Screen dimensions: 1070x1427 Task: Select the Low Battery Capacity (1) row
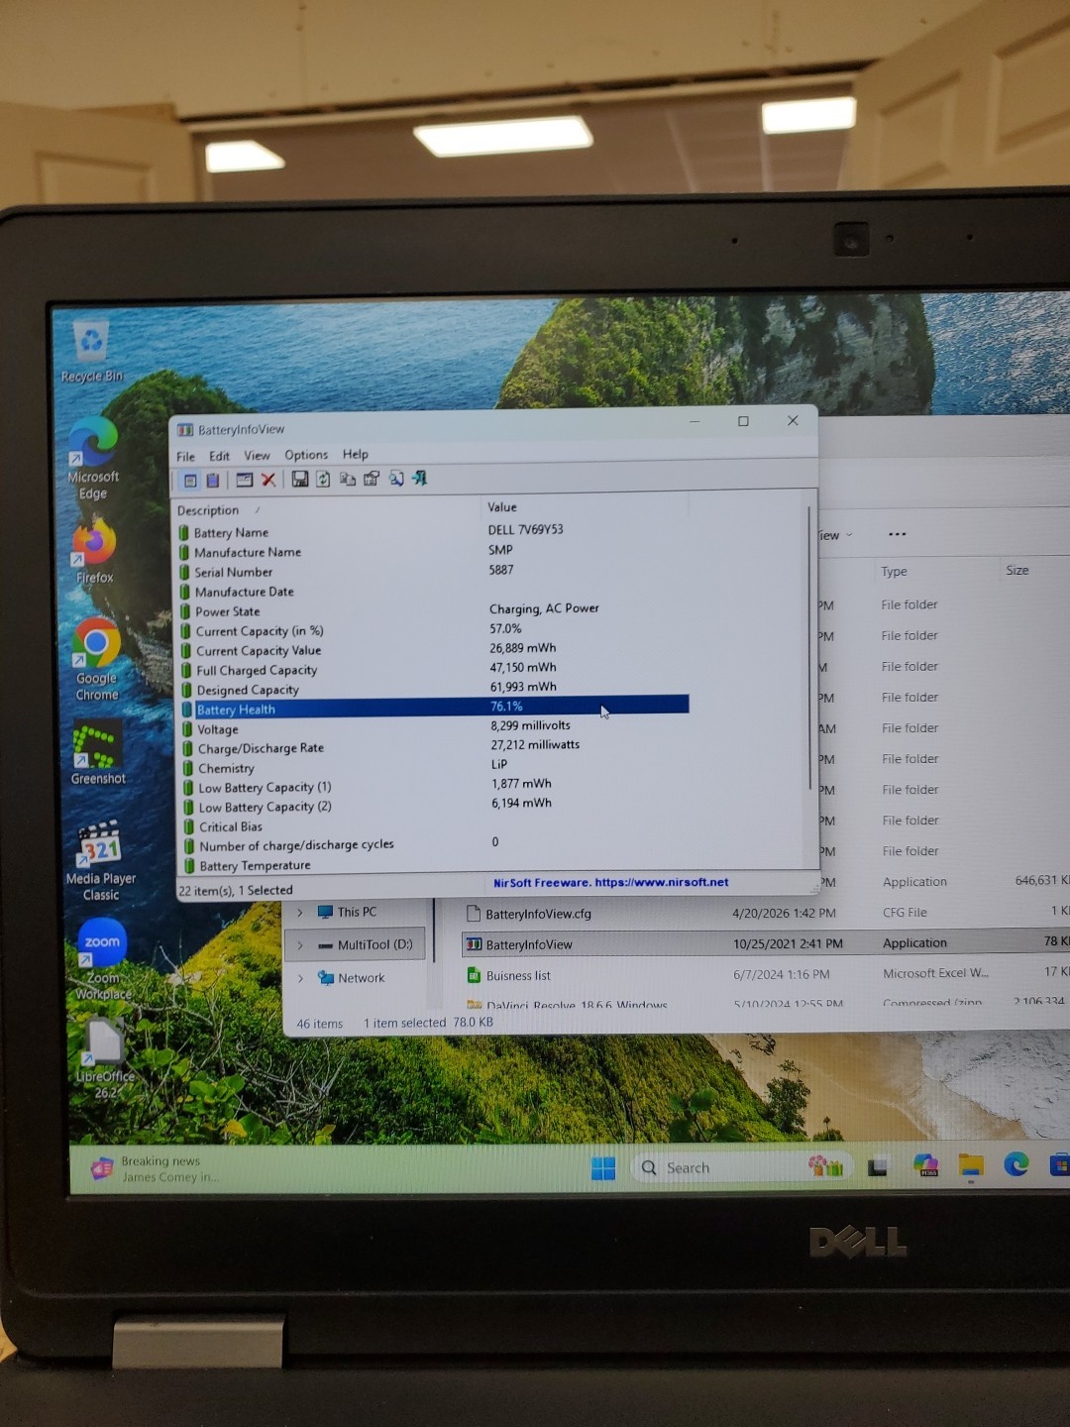[x=434, y=786]
